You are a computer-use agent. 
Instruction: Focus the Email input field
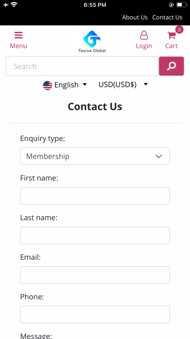pos(95,275)
